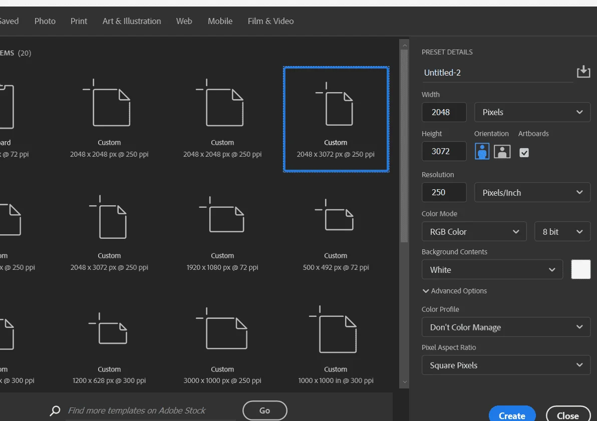The height and width of the screenshot is (421, 597).
Task: Click the Adobe Stock search magnifier icon
Action: click(x=55, y=410)
